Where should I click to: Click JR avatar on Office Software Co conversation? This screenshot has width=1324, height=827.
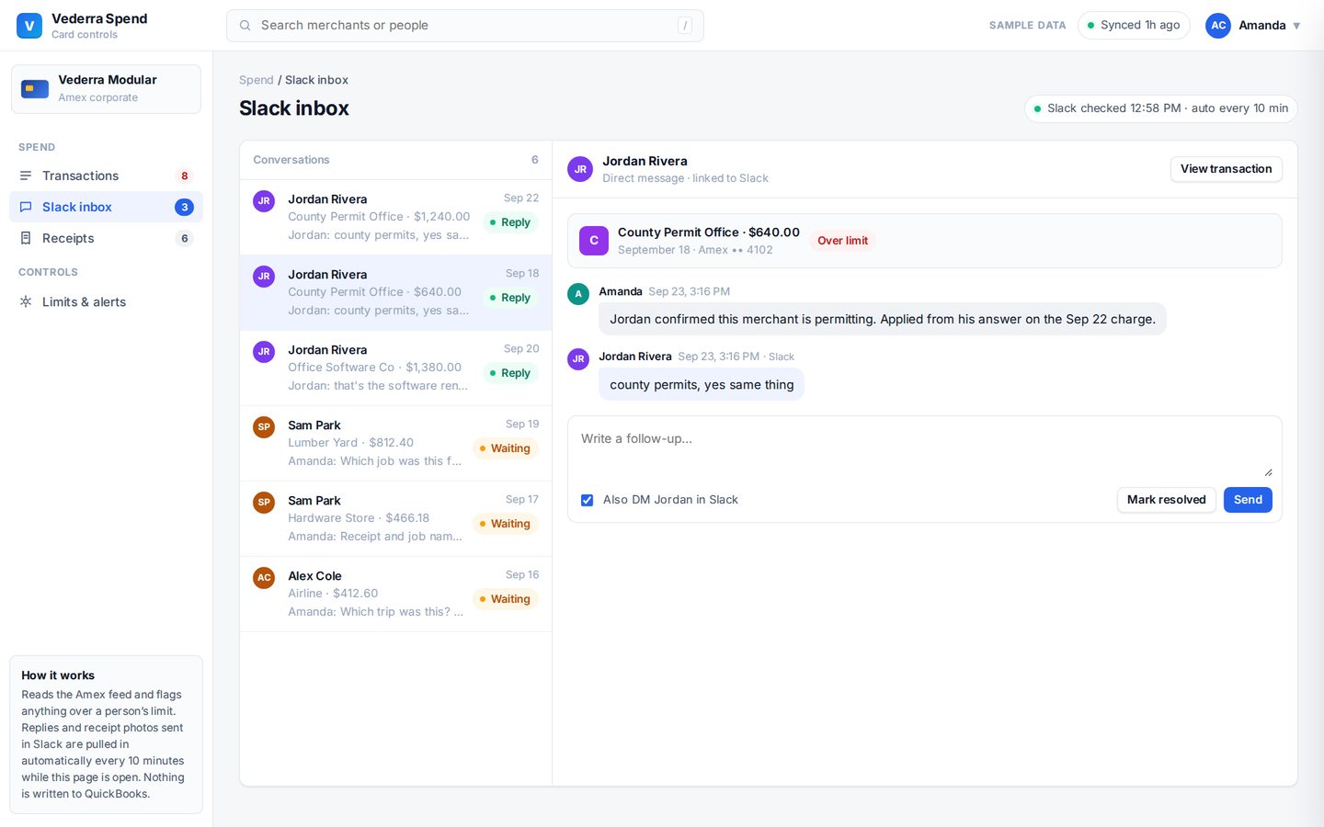(264, 352)
